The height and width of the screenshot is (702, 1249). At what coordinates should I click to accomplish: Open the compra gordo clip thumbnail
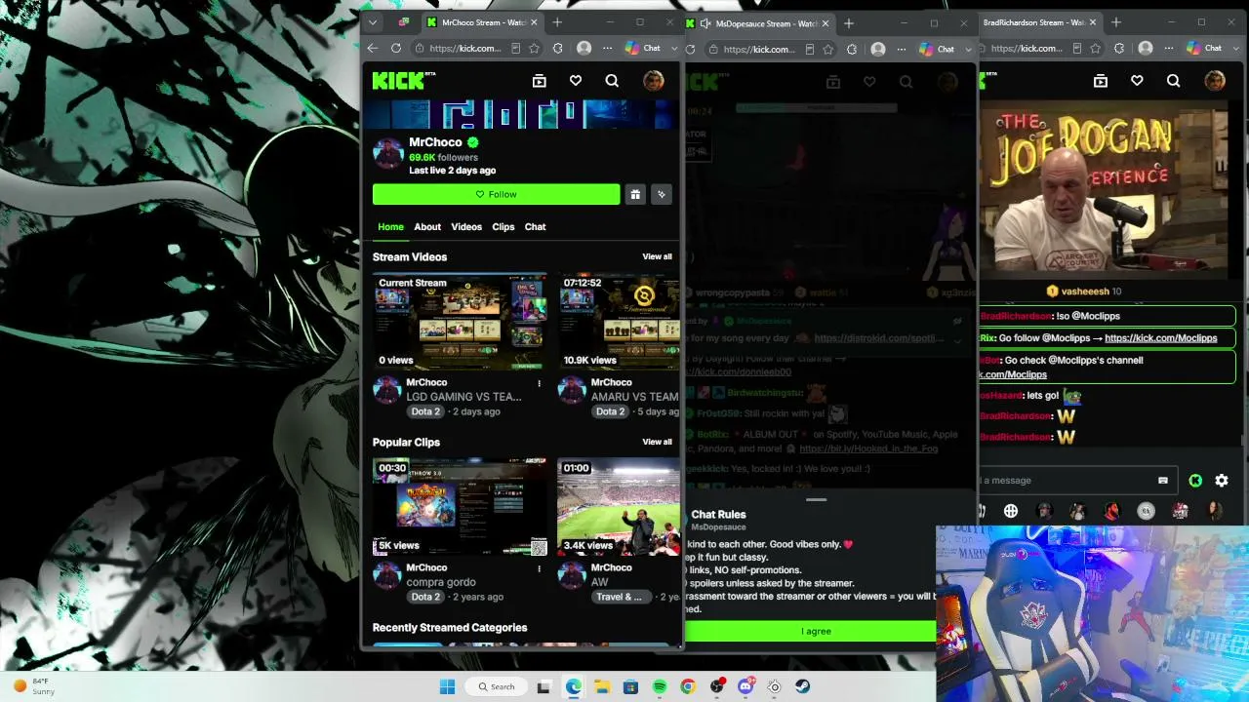click(x=461, y=507)
